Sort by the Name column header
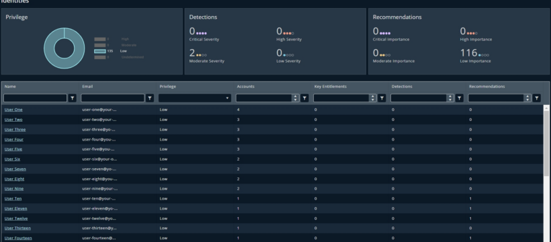551x242 pixels. point(10,86)
